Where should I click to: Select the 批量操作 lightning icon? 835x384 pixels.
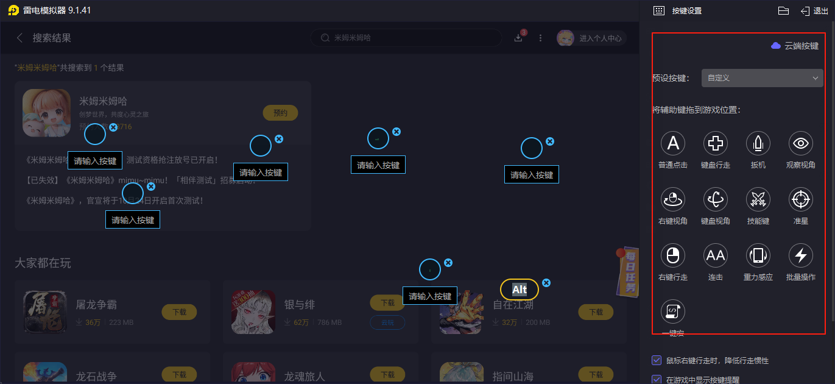pyautogui.click(x=801, y=255)
